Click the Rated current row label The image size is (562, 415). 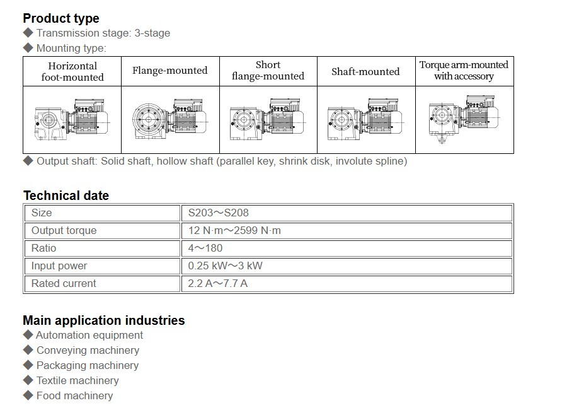[64, 284]
